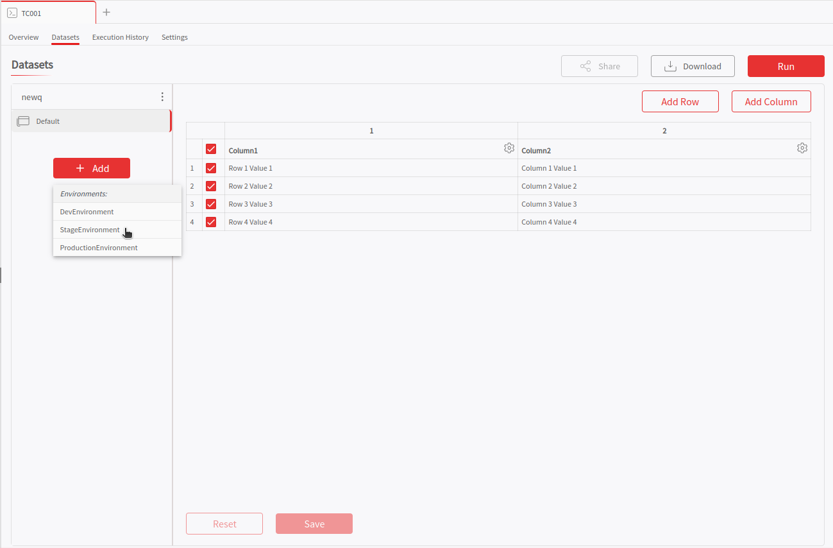This screenshot has width=833, height=548.
Task: Uncheck the row 4 checkbox
Action: click(211, 222)
